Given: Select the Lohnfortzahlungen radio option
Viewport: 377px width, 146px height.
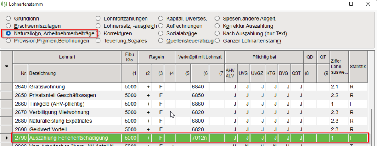Looking at the screenshot, I should [98, 18].
